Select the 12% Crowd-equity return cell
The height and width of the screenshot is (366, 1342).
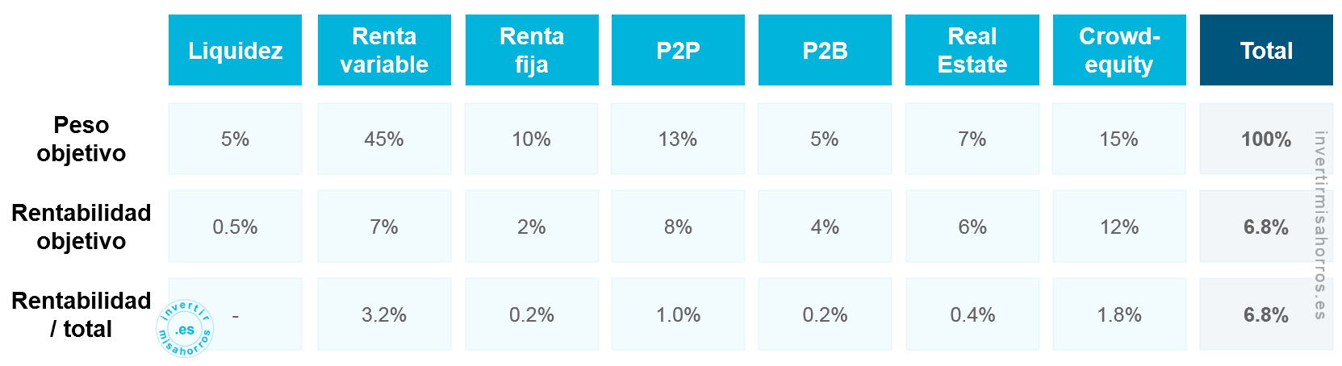tap(1119, 227)
